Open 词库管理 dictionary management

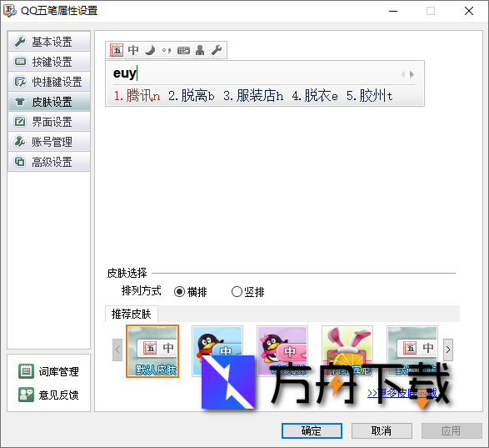pyautogui.click(x=48, y=371)
